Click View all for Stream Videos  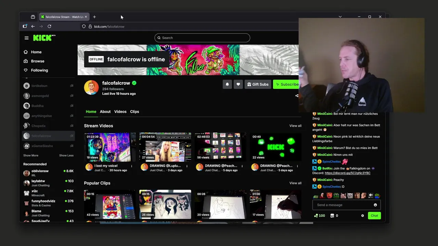pos(295,126)
